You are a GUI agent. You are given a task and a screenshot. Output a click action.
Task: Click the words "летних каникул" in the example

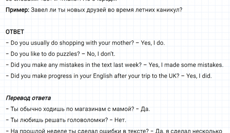(x=163, y=10)
